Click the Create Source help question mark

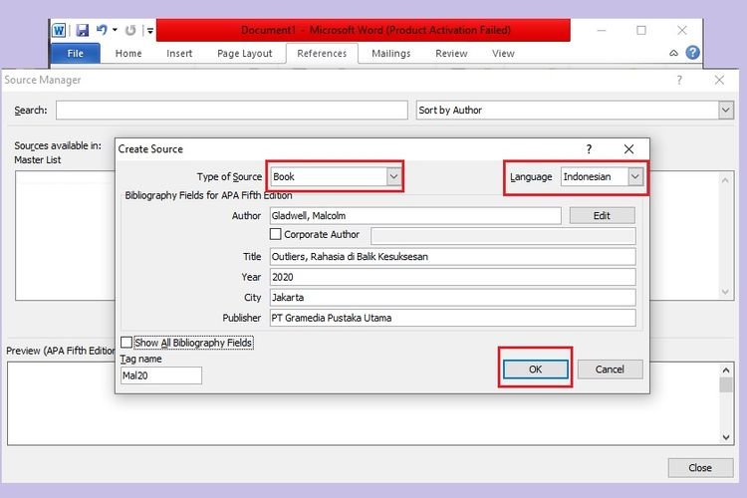589,149
